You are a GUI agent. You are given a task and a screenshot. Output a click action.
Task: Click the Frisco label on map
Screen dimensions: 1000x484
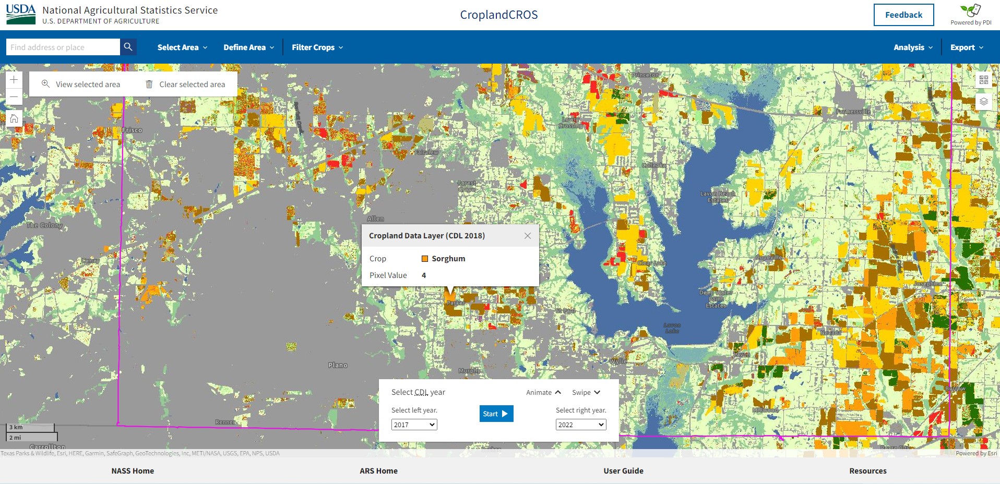132,130
